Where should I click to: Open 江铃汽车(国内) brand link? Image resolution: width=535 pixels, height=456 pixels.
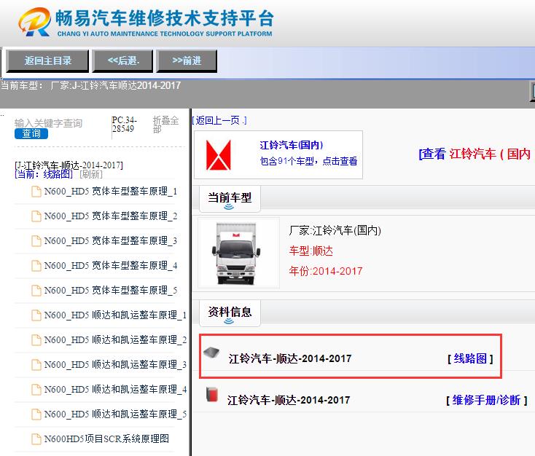[292, 145]
